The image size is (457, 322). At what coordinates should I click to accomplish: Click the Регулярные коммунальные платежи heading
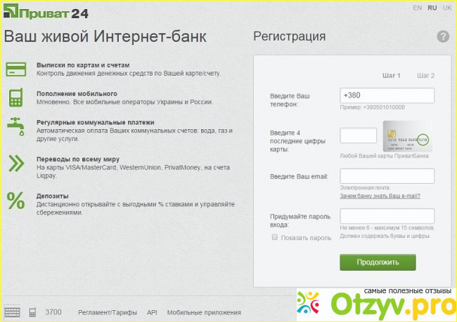click(x=96, y=123)
